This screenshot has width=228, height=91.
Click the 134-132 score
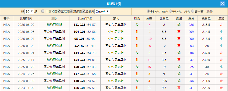[79, 53]
